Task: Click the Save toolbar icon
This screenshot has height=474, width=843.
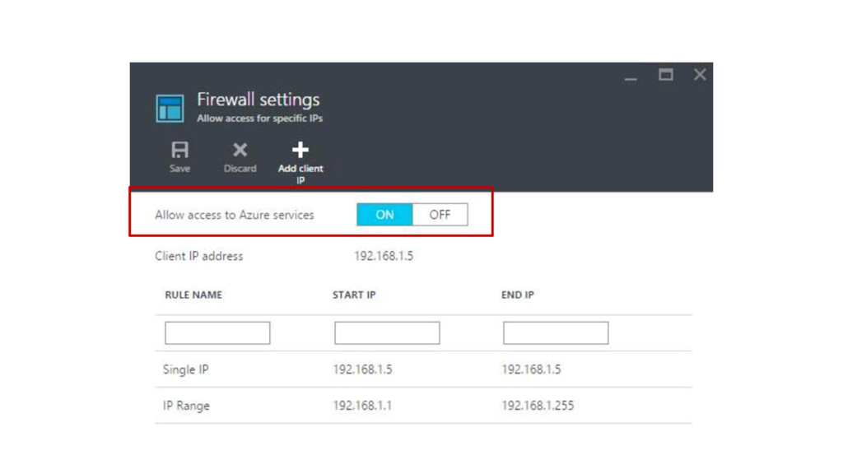Action: (x=179, y=150)
